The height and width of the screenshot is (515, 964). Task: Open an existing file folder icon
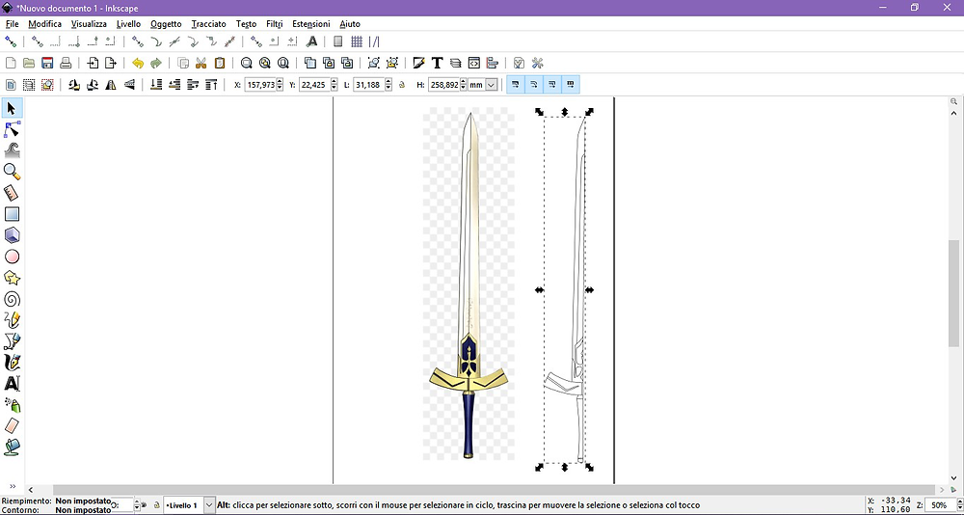[29, 63]
